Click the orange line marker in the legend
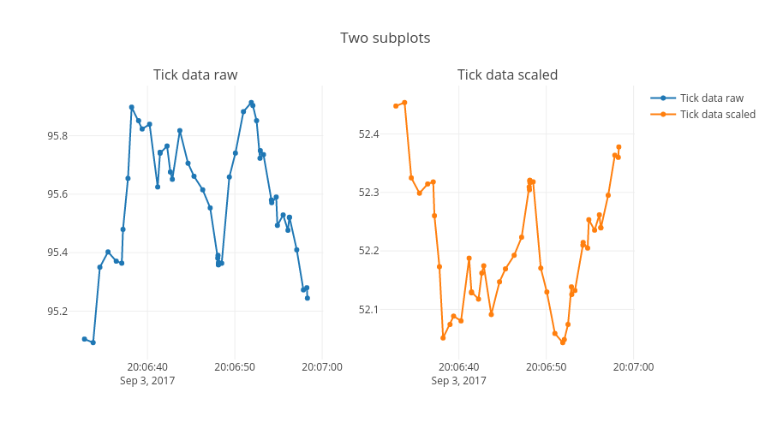771x428 pixels. point(663,114)
